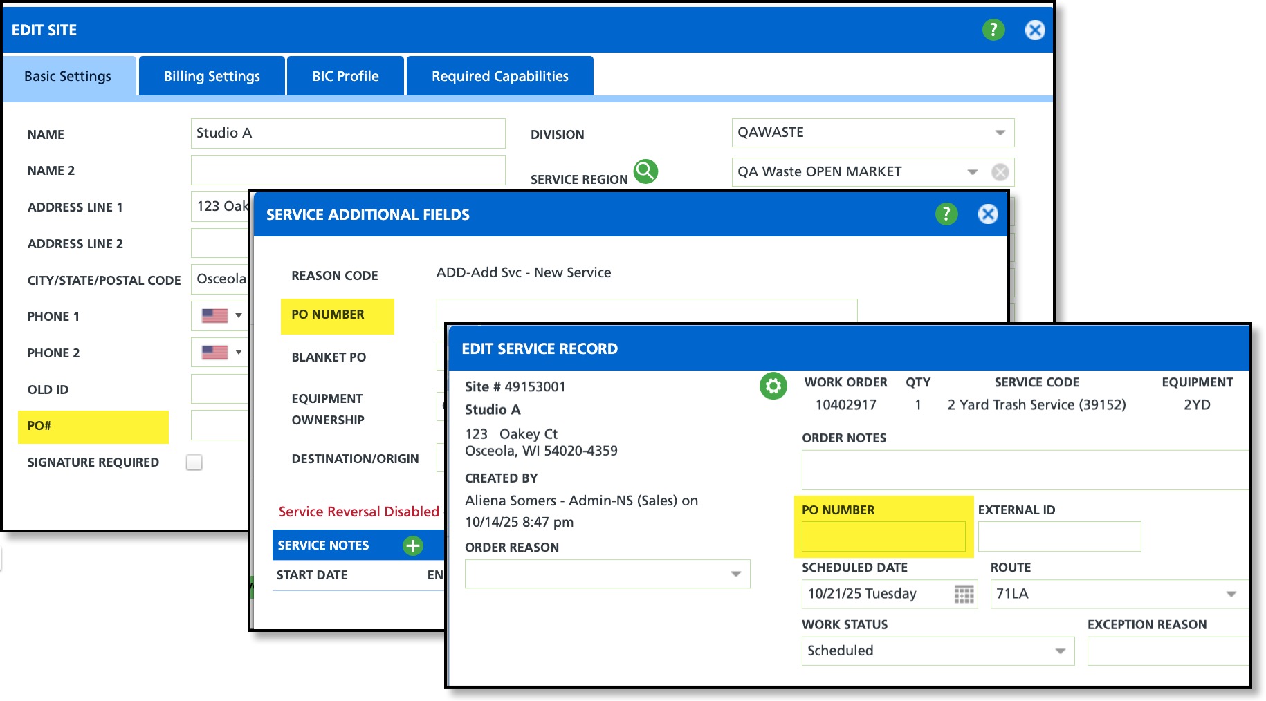Viewport: 1266px width, 701px height.
Task: Toggle the Signature Required checkbox
Action: (x=194, y=462)
